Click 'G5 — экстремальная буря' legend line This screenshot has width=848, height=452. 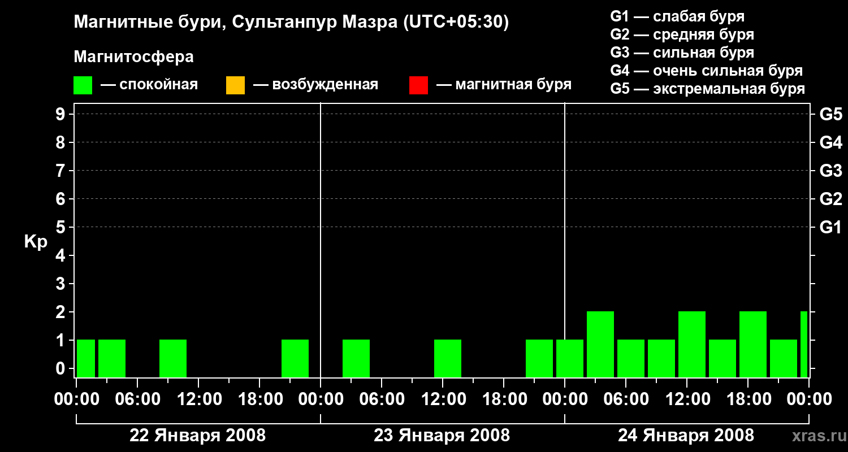coord(708,89)
